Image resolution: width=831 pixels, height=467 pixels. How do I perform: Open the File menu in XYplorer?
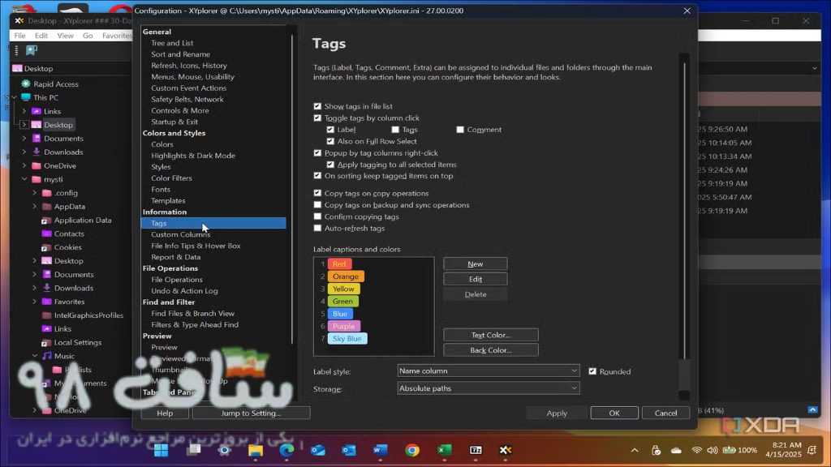(x=19, y=36)
